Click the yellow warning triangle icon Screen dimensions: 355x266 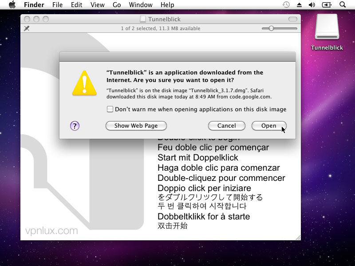click(84, 83)
